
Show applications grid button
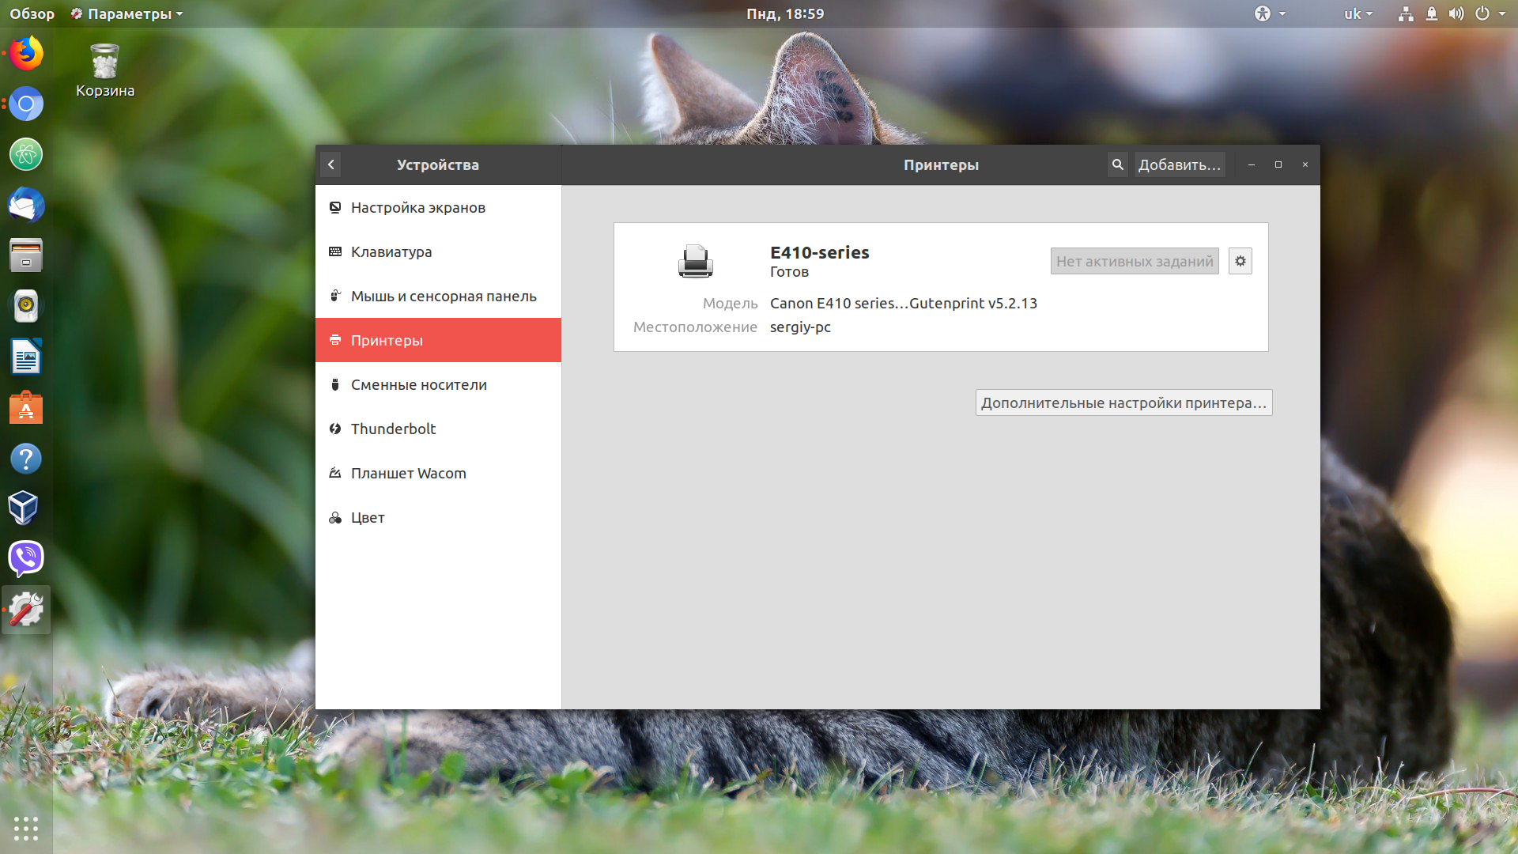(26, 828)
